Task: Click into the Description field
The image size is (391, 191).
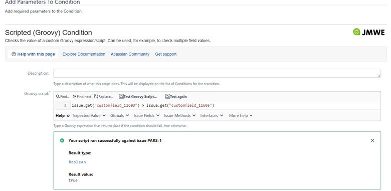Action: tap(217, 73)
